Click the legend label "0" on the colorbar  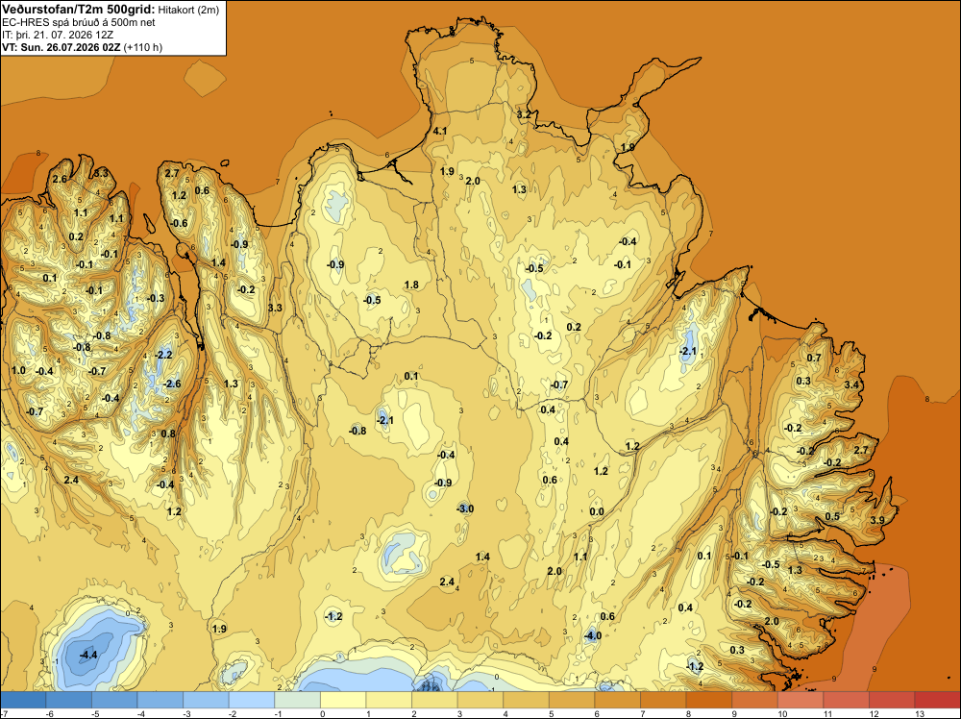coord(323,713)
